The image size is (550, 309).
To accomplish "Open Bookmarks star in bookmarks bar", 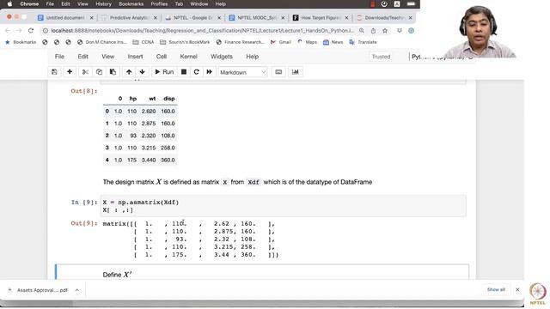I will tap(21, 42).
